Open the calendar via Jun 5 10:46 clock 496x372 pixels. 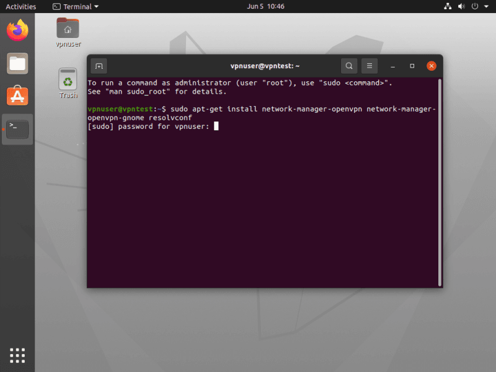coord(265,7)
